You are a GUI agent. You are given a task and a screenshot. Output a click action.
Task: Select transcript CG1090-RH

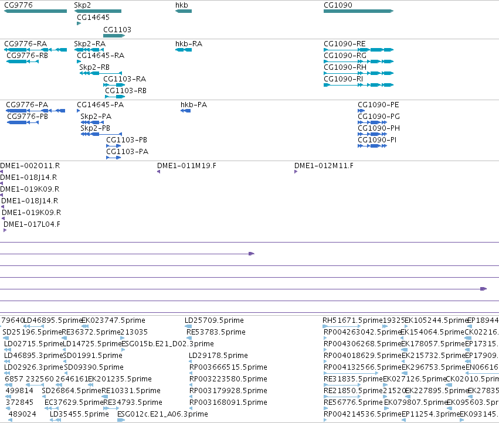[359, 73]
